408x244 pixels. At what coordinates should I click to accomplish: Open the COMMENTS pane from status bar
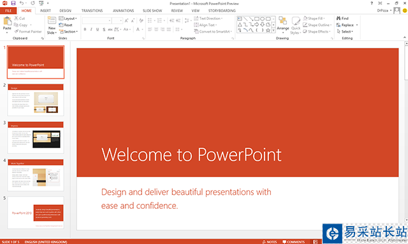click(x=293, y=242)
